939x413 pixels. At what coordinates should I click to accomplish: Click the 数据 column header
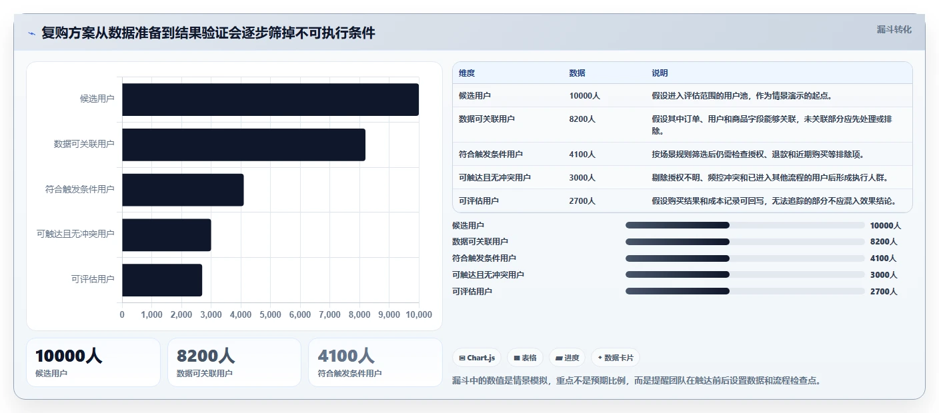(578, 73)
